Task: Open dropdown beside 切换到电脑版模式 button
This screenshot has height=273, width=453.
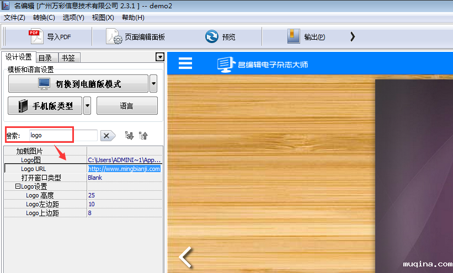Action: point(153,84)
